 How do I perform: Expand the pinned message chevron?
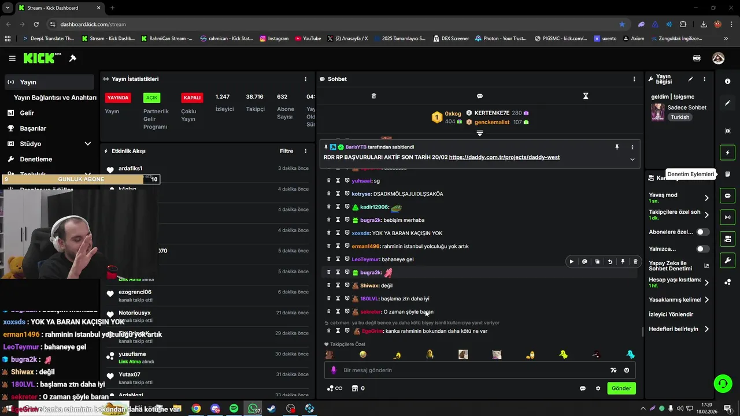[x=632, y=159]
